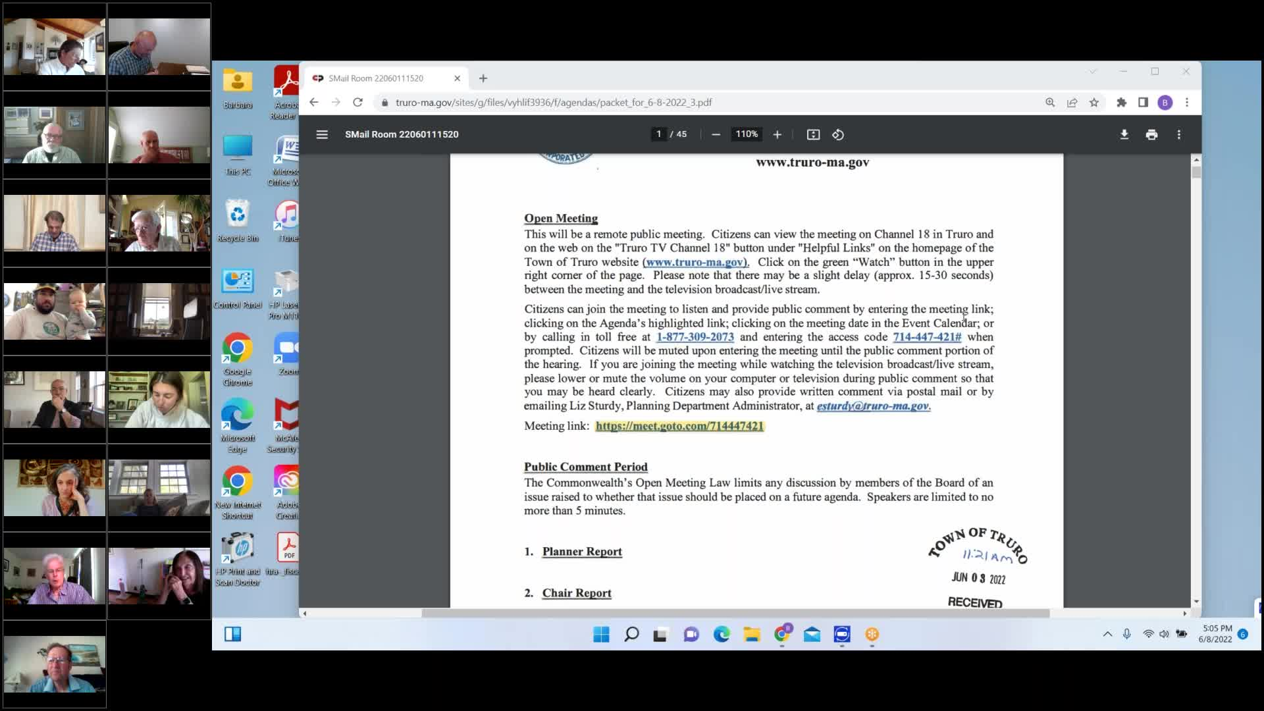Open the PDF viewer more actions menu
The height and width of the screenshot is (711, 1264).
1178,134
